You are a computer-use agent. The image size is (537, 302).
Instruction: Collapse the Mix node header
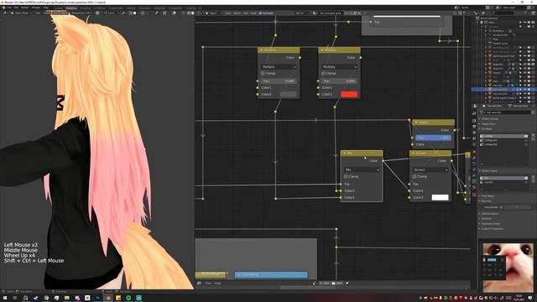point(345,154)
